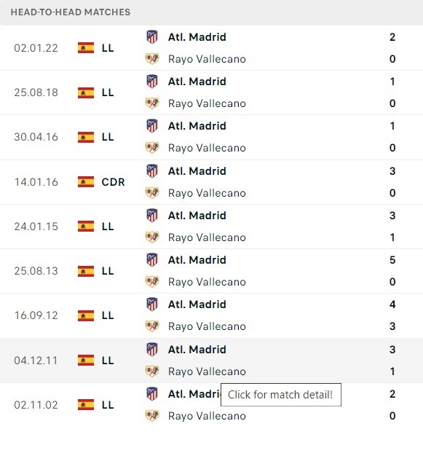Open the 5-0 match from 25.08.13

(211, 271)
